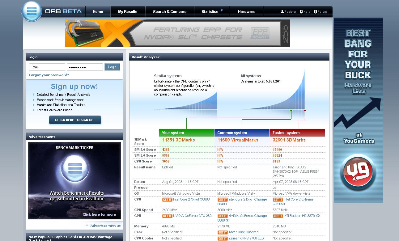
Task: Click the YouGamers round logo in side ad
Action: pyautogui.click(x=358, y=172)
